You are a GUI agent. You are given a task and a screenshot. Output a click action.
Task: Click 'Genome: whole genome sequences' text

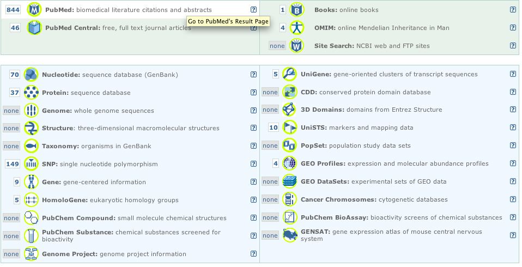(98, 111)
